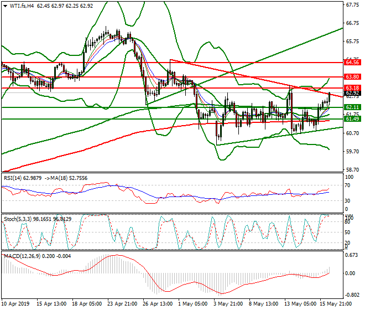Click the Stochastic scale level 50

click(347, 232)
